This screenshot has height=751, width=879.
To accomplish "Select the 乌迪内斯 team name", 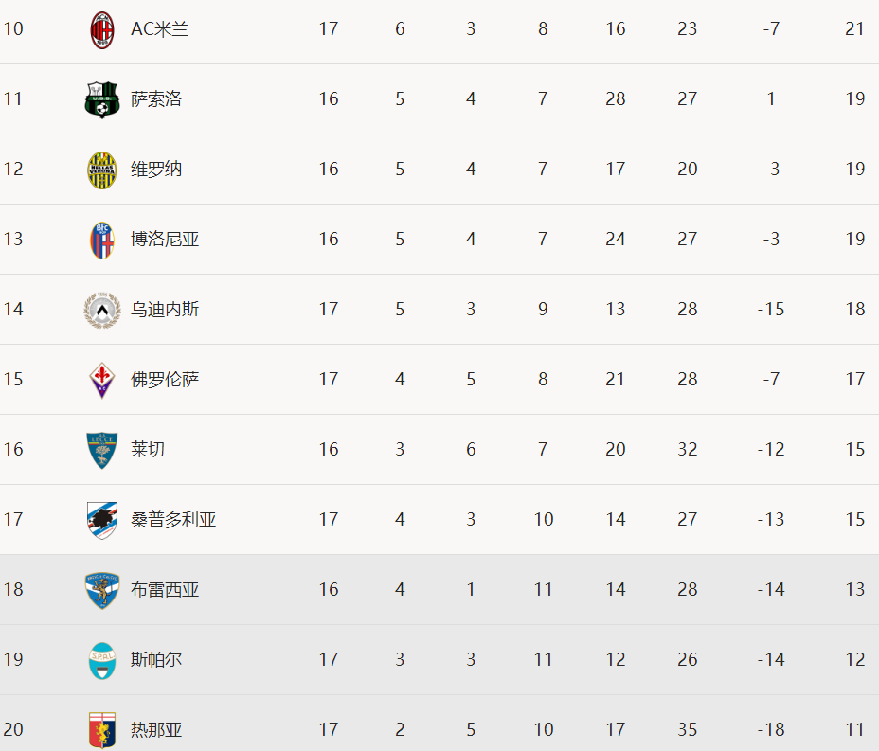I will [165, 310].
